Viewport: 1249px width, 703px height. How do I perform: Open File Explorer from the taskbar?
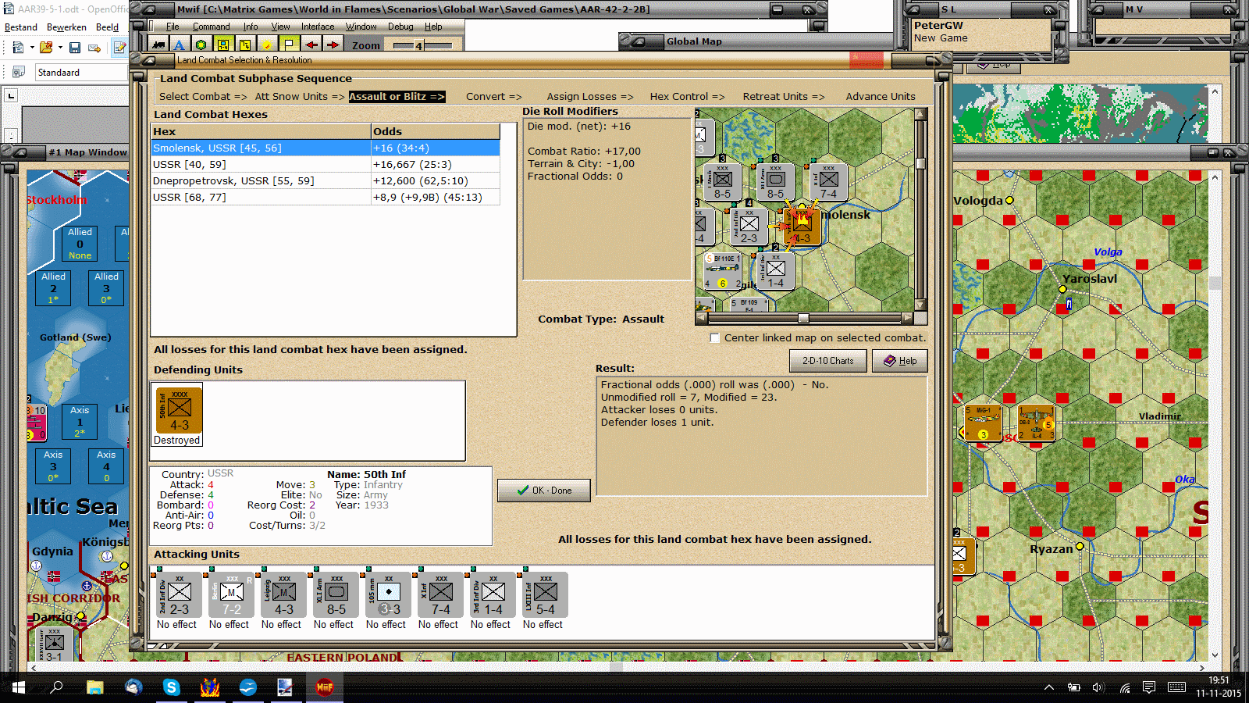pyautogui.click(x=95, y=687)
